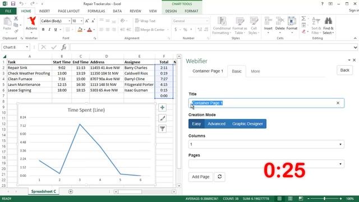
Task: Click Add Page button
Action: pyautogui.click(x=201, y=177)
